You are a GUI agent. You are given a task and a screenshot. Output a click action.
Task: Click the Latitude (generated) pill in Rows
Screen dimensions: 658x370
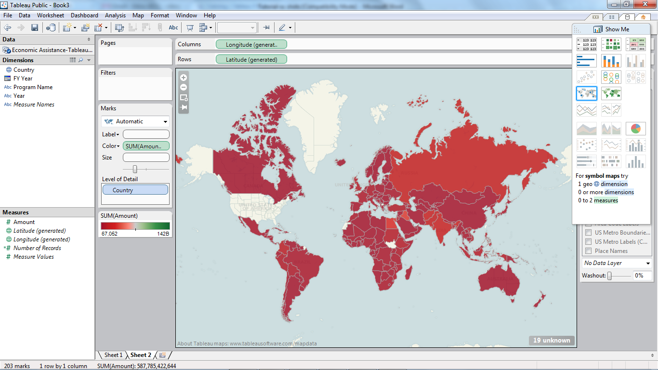coord(251,59)
